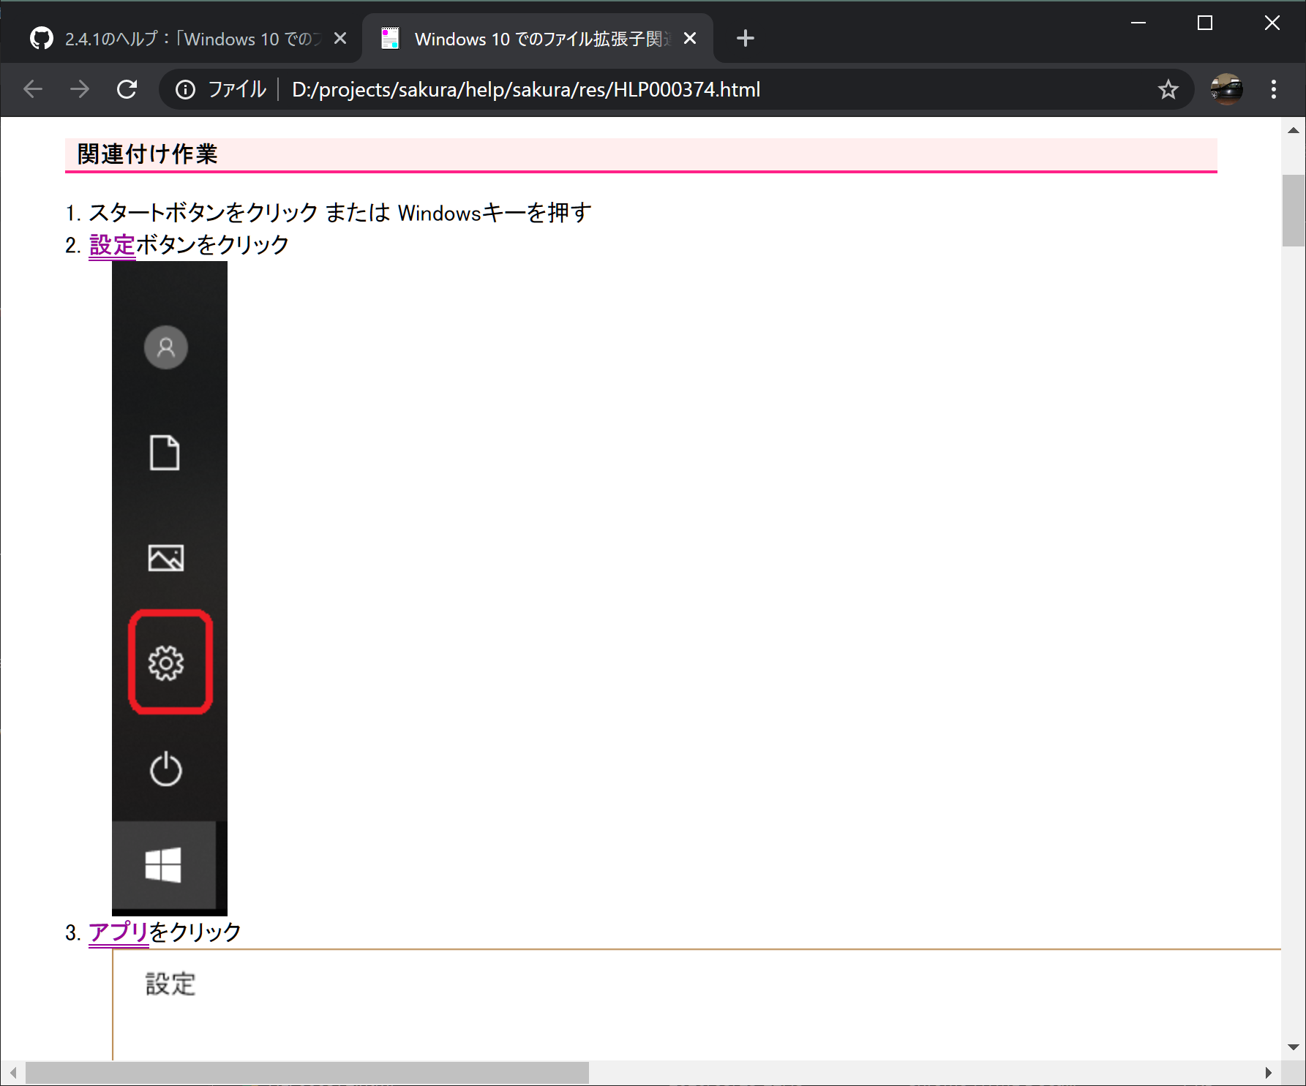This screenshot has width=1306, height=1086.
Task: Click the horizontal scrollbar right arrow
Action: 1269,1073
